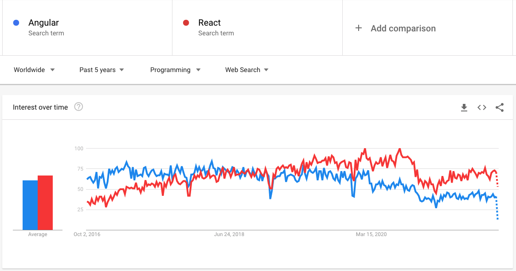Screen dimensions: 516x271
Task: Click the red dot beside React
Action: click(186, 23)
